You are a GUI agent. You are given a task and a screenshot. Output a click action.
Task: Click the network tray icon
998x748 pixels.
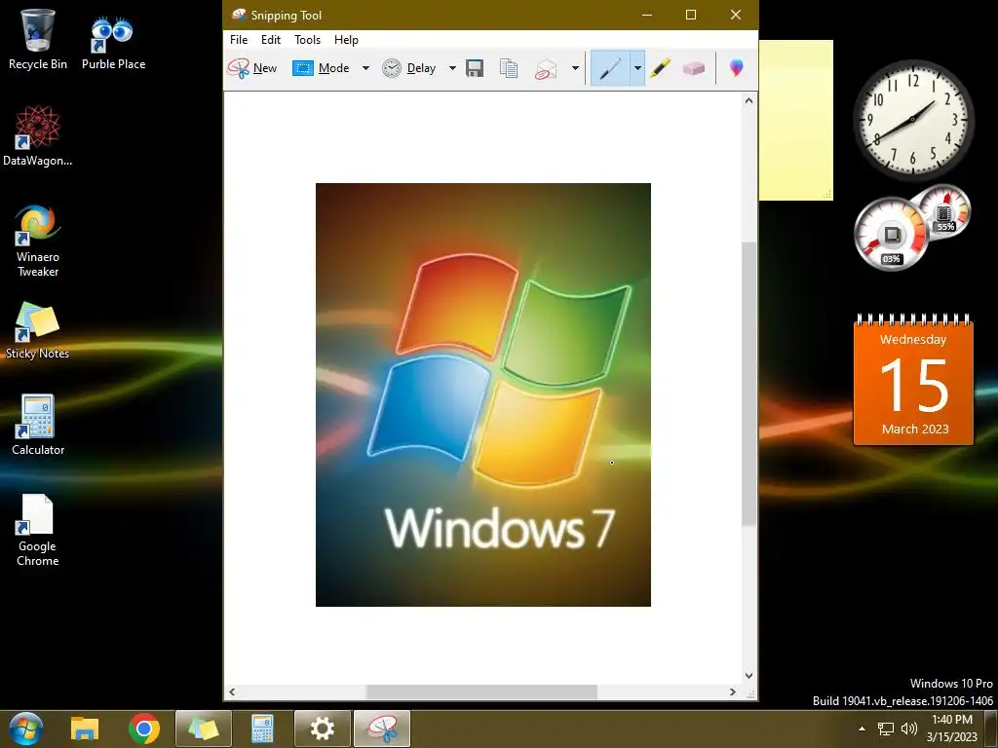click(885, 729)
